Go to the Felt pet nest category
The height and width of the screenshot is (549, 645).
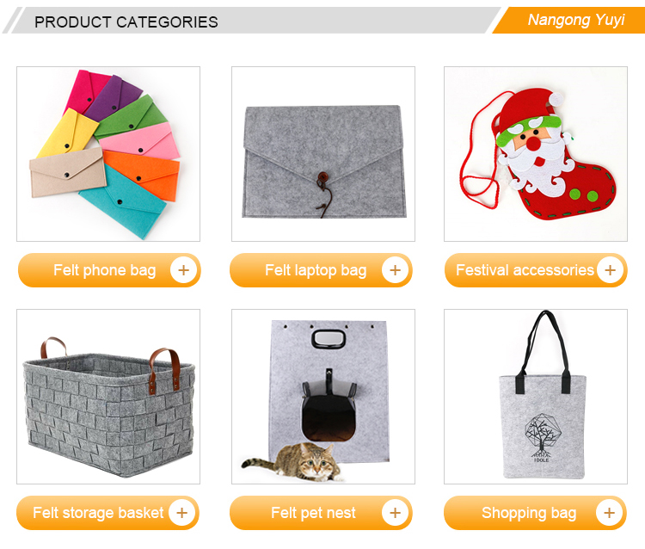click(321, 513)
